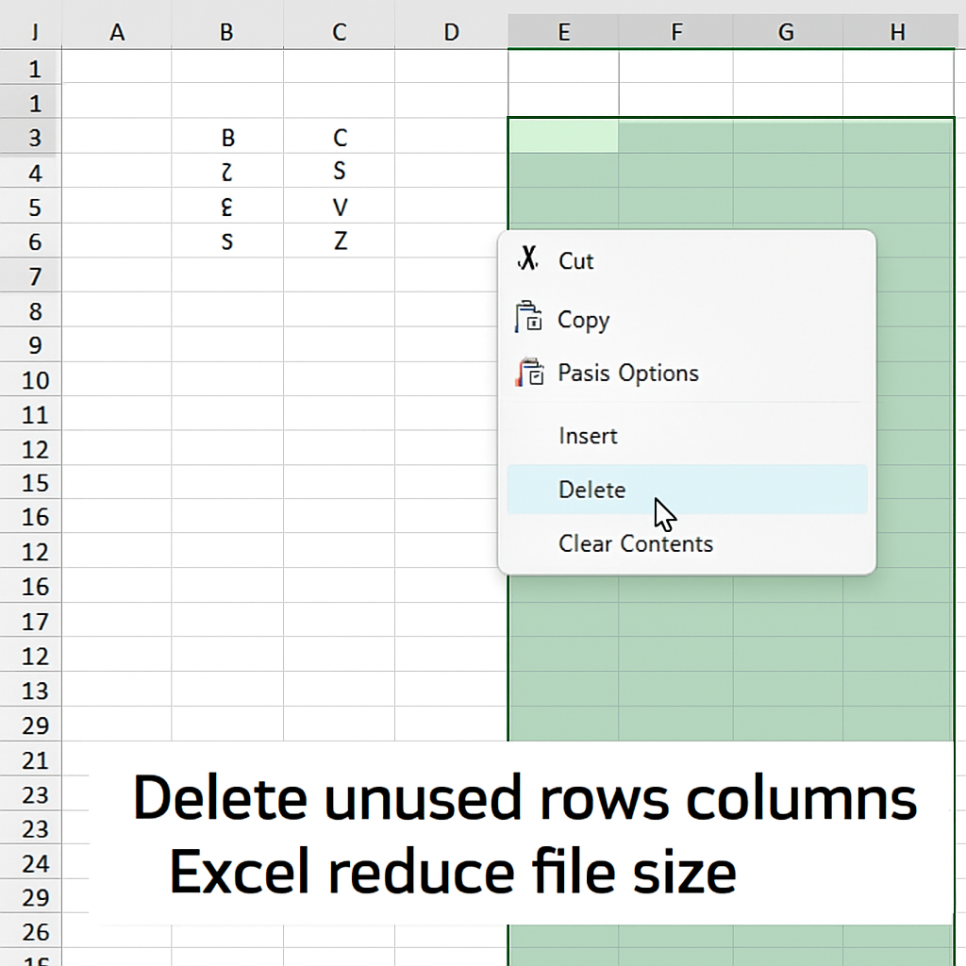The width and height of the screenshot is (966, 966).
Task: Select the Select All corner above row headers
Action: coord(33,31)
